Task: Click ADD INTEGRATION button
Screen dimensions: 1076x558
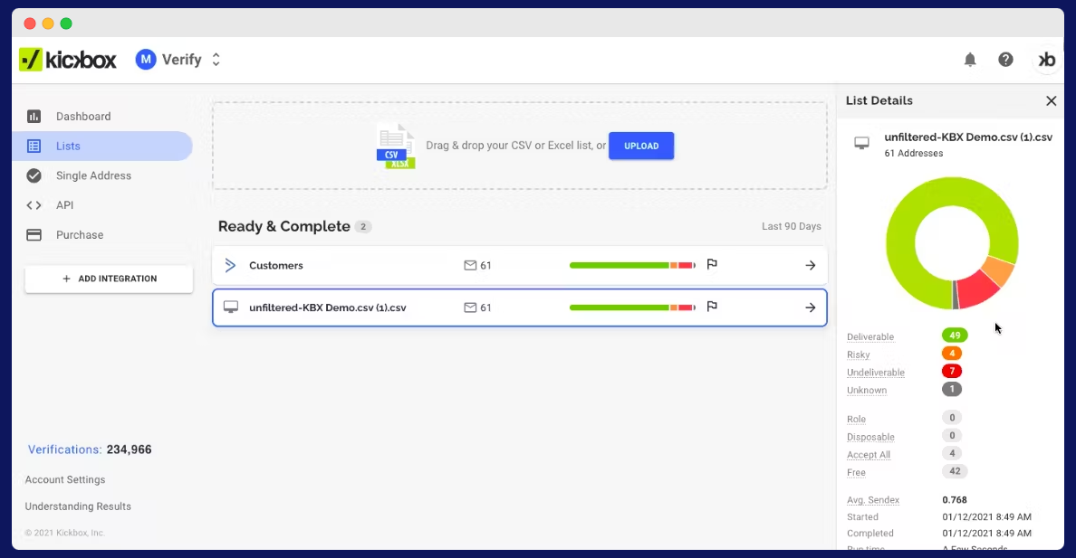Action: 109,279
